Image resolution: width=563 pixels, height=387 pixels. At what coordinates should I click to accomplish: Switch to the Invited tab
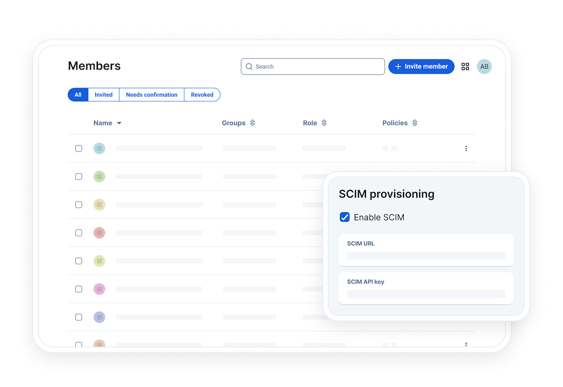point(103,94)
